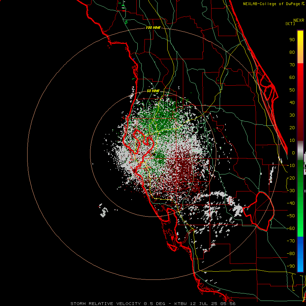The height and width of the screenshot is (306, 306).
Task: Click the 10 value on the velocity scale
Action: (x=292, y=140)
